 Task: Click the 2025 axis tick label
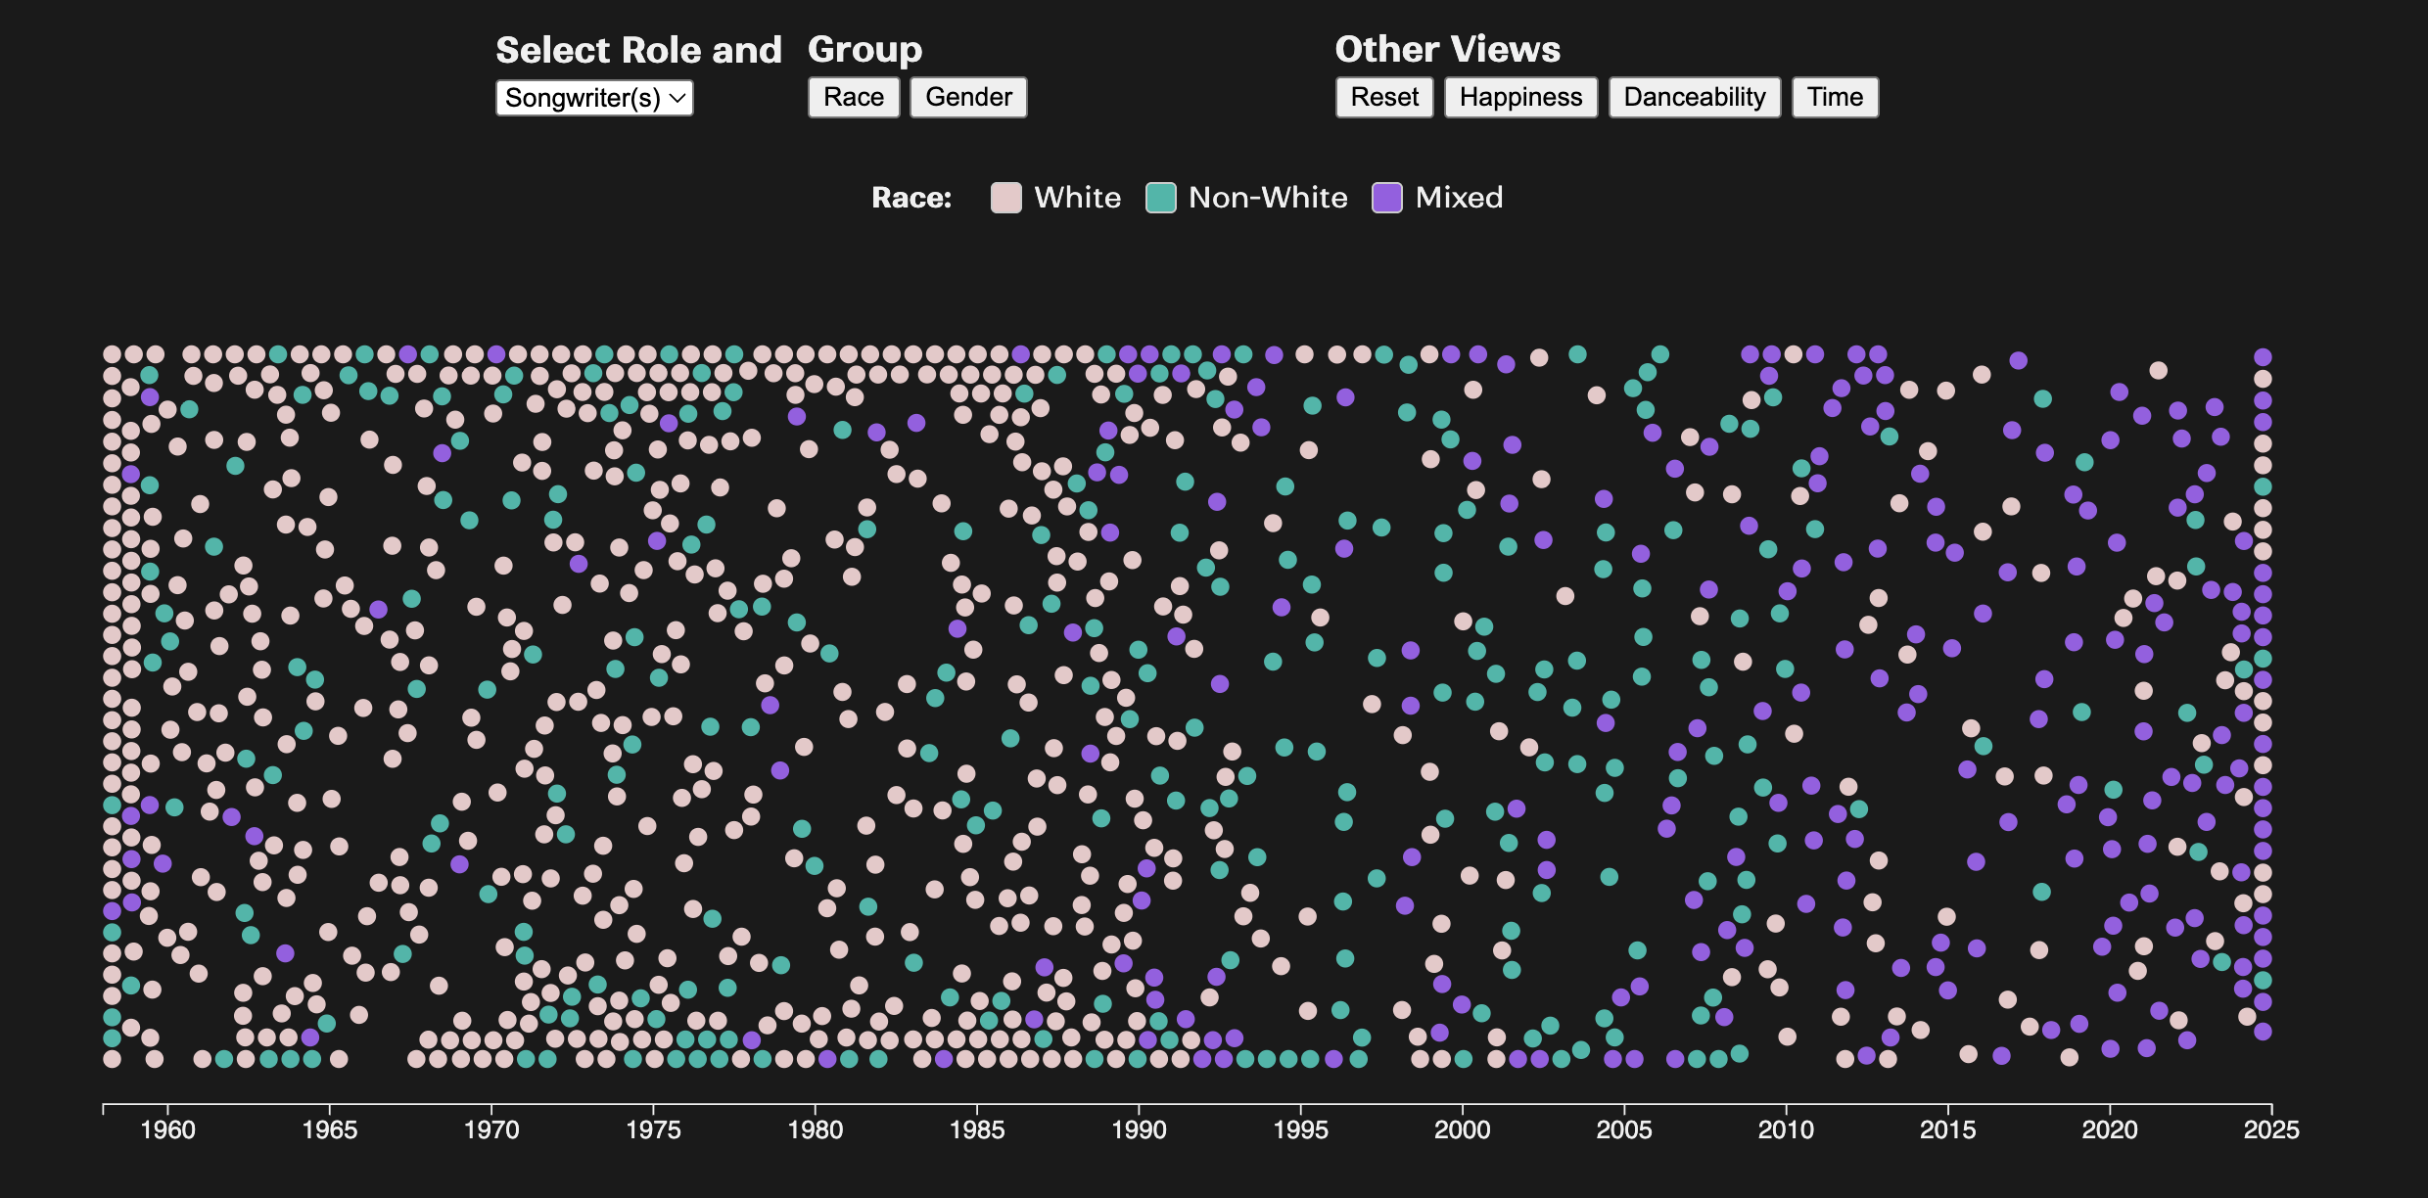(x=2270, y=1129)
